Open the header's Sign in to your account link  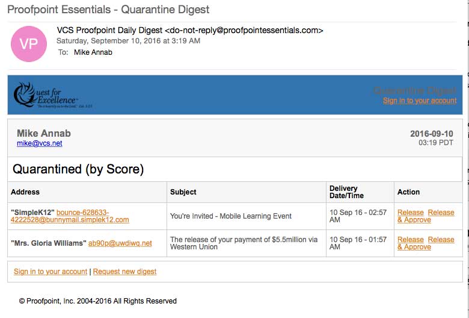tap(419, 101)
